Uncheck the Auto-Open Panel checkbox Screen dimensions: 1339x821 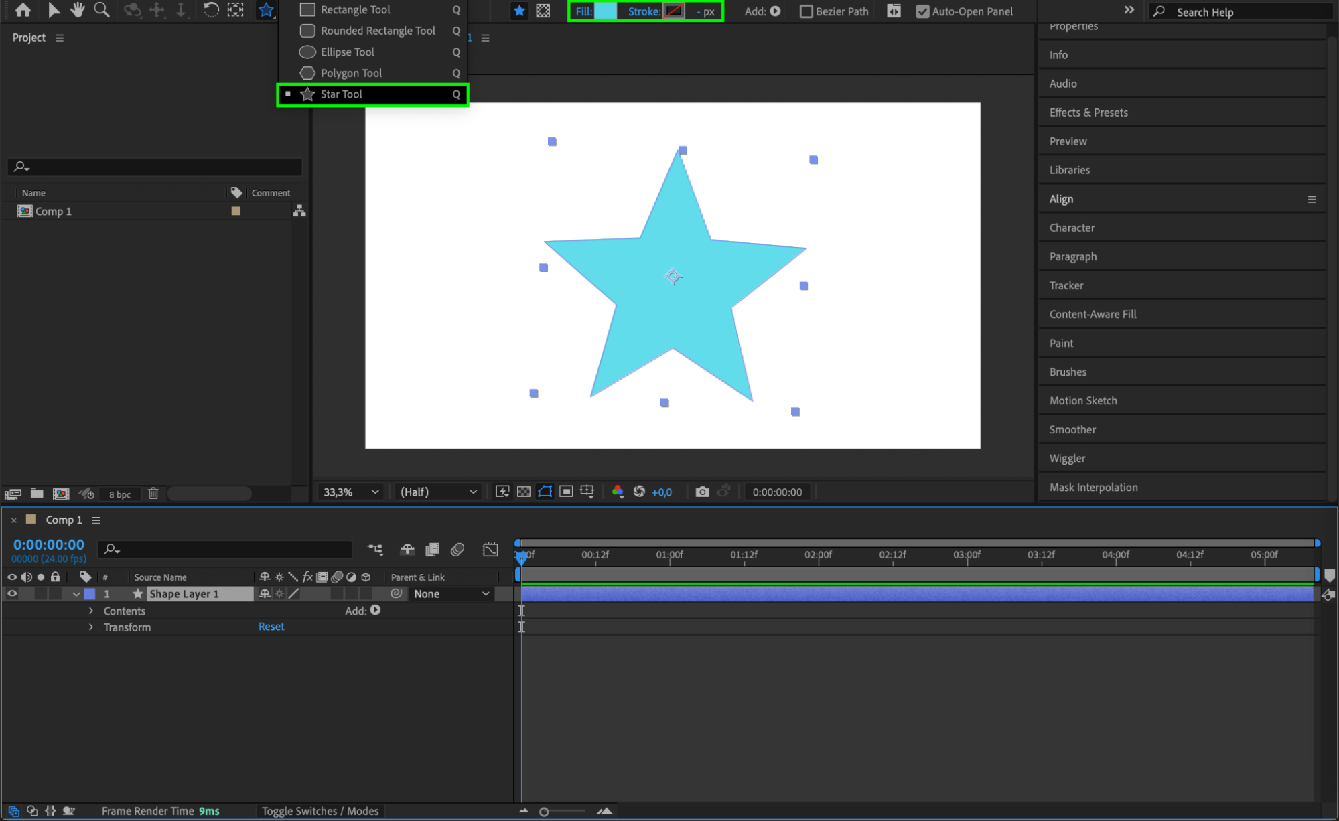point(922,11)
